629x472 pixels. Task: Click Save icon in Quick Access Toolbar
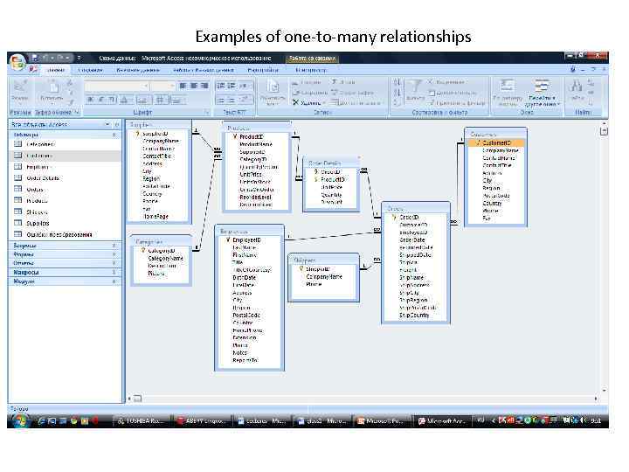click(x=35, y=58)
